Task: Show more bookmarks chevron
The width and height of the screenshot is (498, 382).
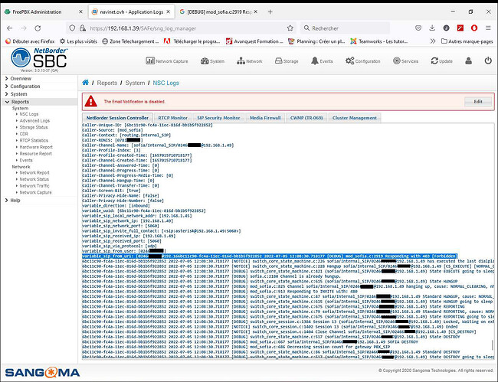Action: pyautogui.click(x=433, y=41)
